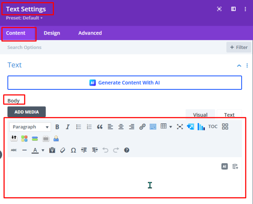Screen dimensions: 253x204
Task: Open the Advanced tab
Action: pos(90,33)
